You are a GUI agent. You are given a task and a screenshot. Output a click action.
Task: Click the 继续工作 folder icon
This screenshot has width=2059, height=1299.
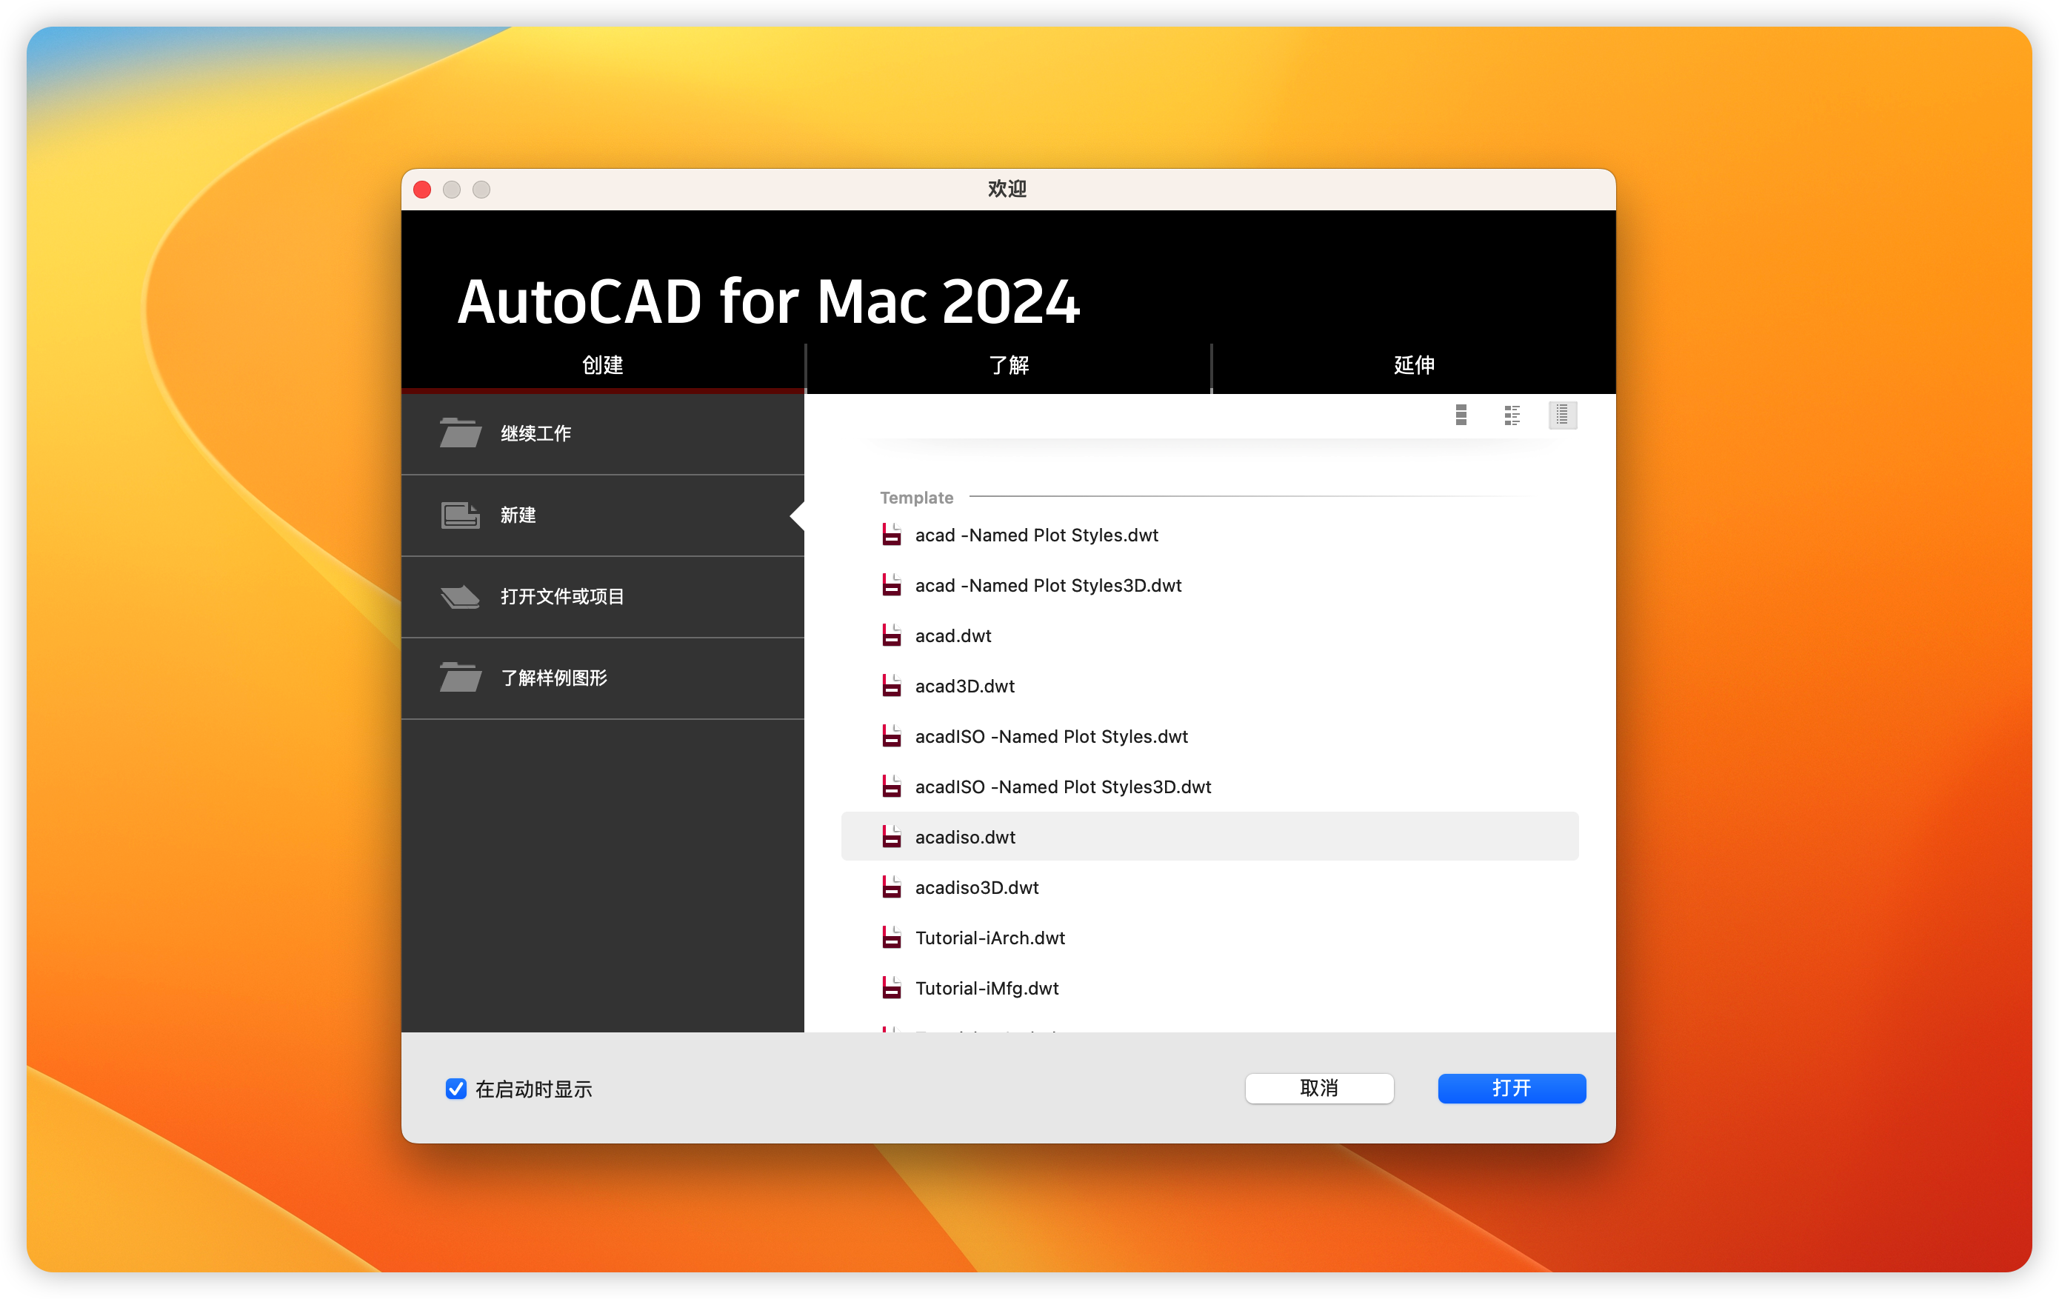point(460,433)
